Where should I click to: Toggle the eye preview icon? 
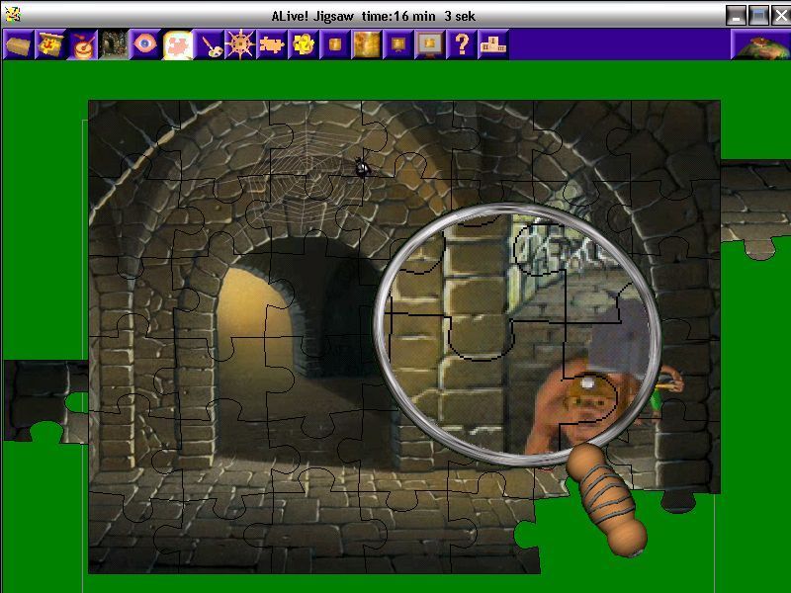point(145,44)
